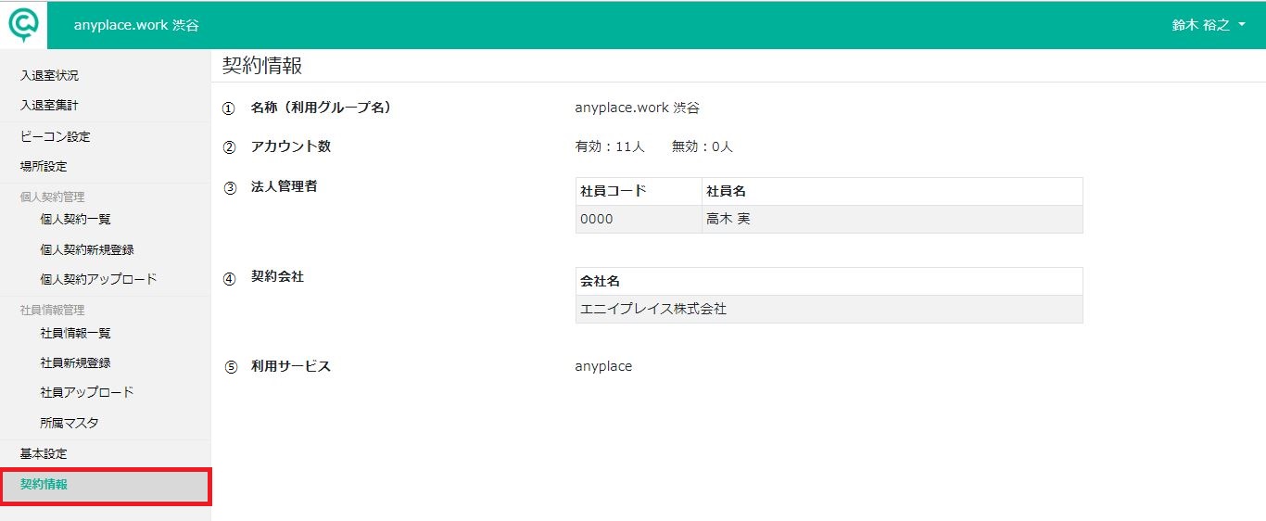
Task: Open 入退室状況 in the sidebar
Action: (49, 76)
